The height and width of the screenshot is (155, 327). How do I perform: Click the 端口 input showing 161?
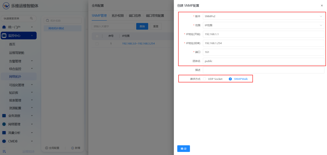coord(263,52)
